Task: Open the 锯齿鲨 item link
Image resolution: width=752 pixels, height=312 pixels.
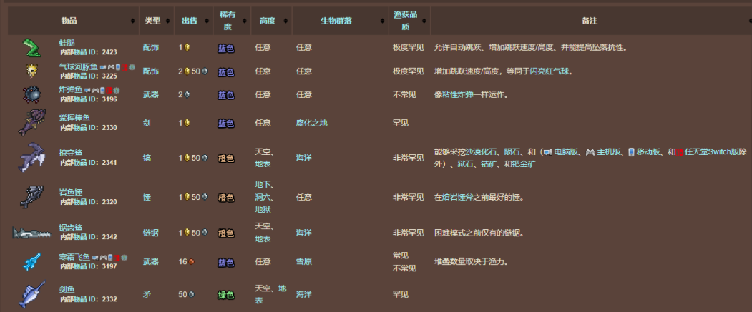Action: click(x=71, y=227)
